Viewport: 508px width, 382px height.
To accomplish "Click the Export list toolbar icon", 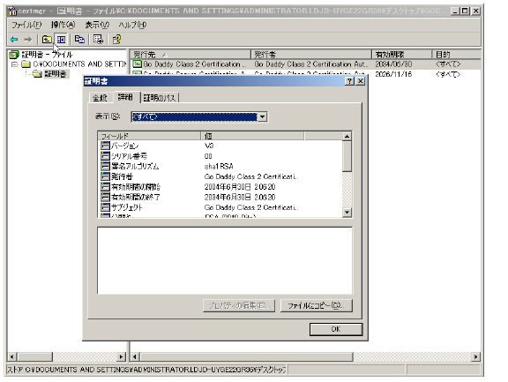I will (x=98, y=40).
